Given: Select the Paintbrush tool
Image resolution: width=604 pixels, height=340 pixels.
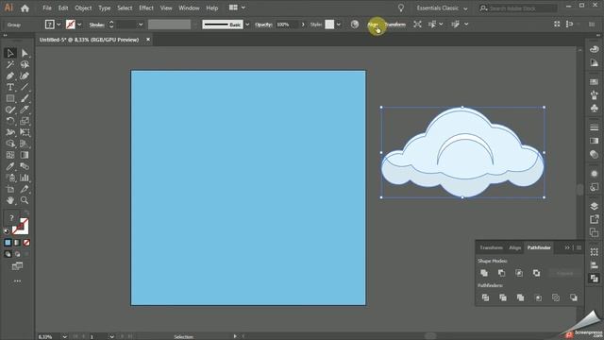Looking at the screenshot, I should coord(25,98).
